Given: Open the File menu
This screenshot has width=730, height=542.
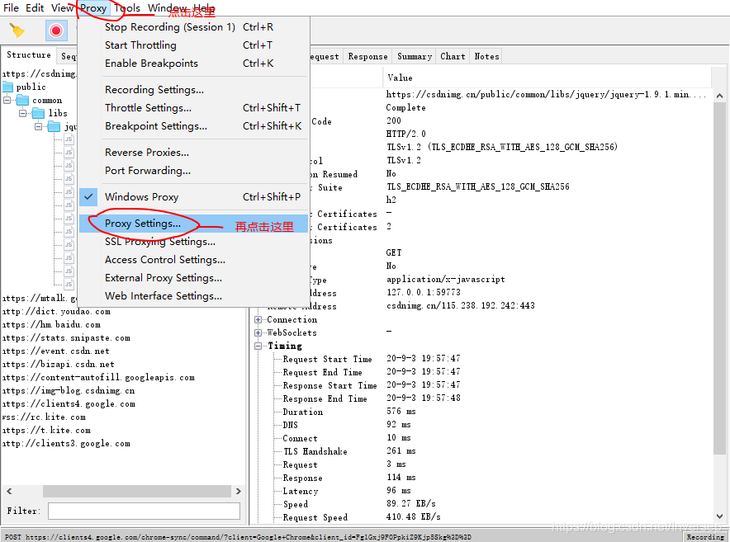Looking at the screenshot, I should [x=12, y=8].
